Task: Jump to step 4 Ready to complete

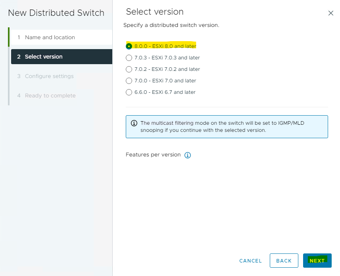Action: coord(50,95)
